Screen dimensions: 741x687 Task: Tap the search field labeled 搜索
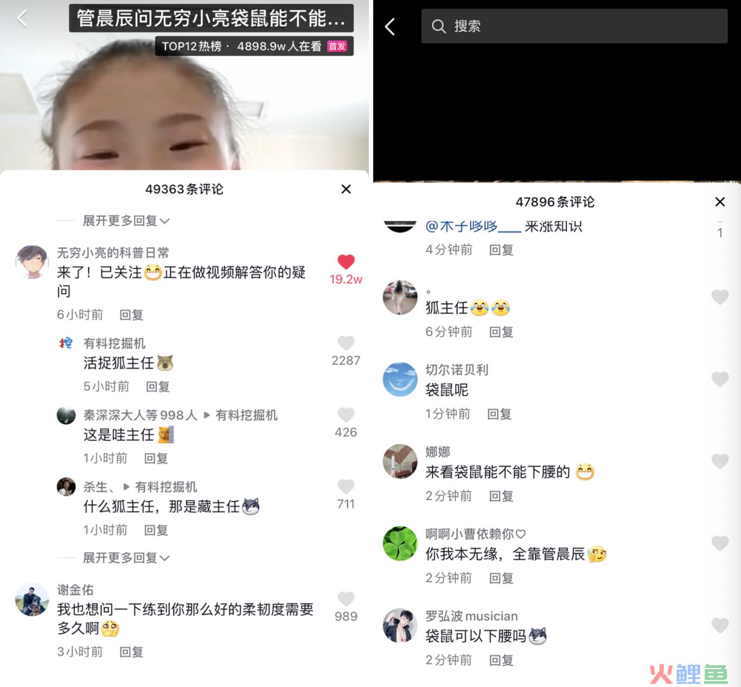pos(574,26)
